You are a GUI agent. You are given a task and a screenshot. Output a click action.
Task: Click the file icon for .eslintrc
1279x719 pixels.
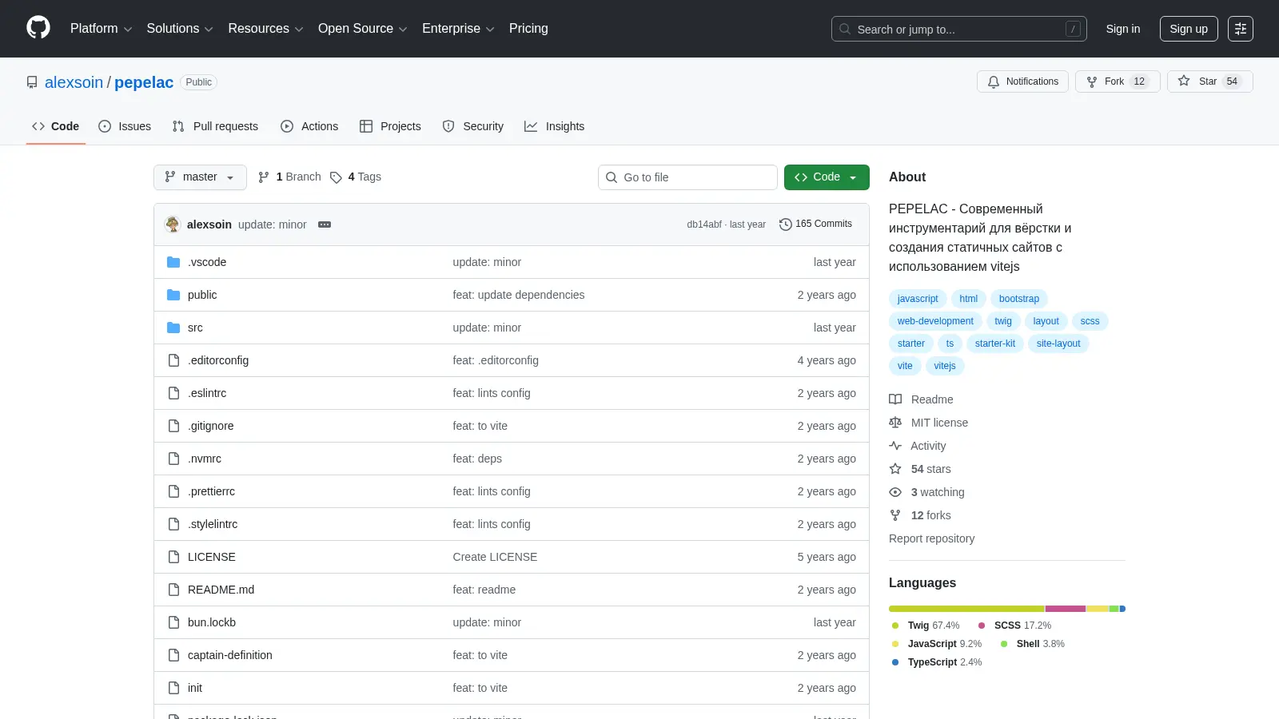[173, 393]
